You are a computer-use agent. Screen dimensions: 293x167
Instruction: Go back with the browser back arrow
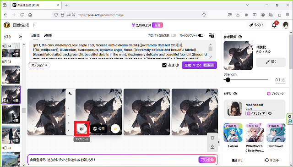tap(5, 15)
